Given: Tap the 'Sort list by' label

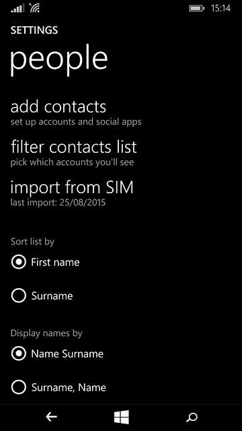Looking at the screenshot, I should coord(32,242).
